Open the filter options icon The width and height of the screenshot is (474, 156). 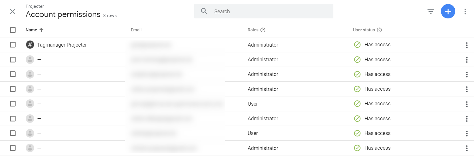(431, 12)
